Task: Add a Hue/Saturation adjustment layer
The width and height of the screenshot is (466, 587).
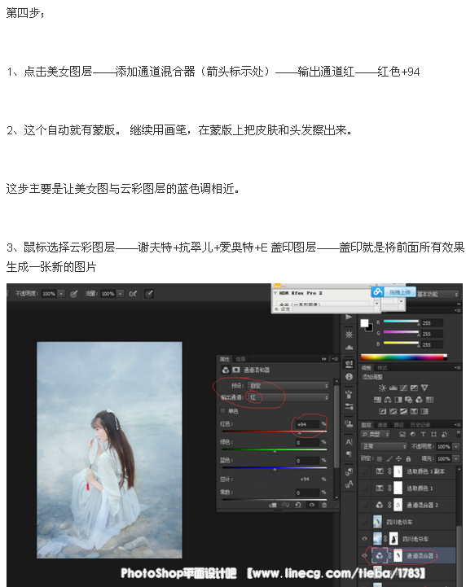Action: click(377, 400)
